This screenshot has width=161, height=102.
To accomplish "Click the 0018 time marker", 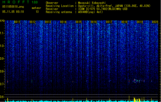I will pos(124,22).
